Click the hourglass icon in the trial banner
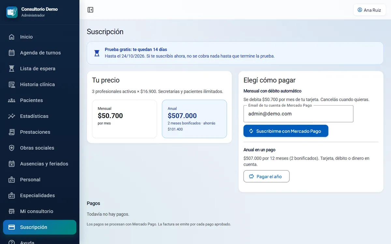Screen dimensions: 391x244 [x=97, y=53]
